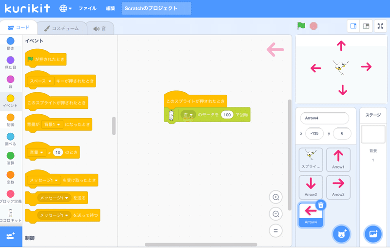
Task: Zoom out the code workspace
Action: [275, 214]
